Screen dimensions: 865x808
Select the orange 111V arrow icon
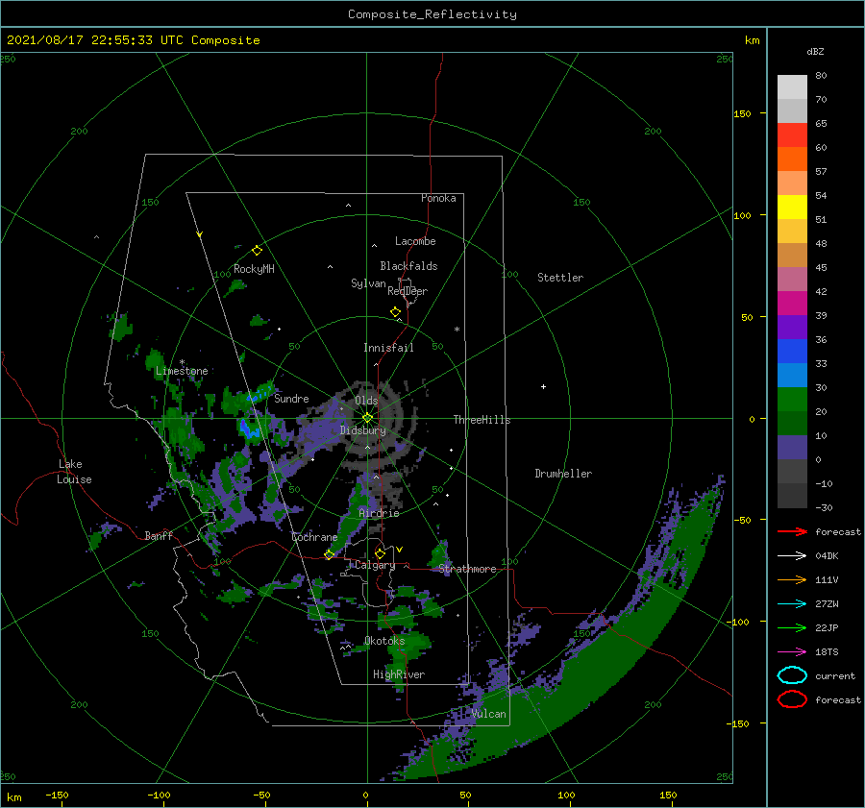click(792, 579)
